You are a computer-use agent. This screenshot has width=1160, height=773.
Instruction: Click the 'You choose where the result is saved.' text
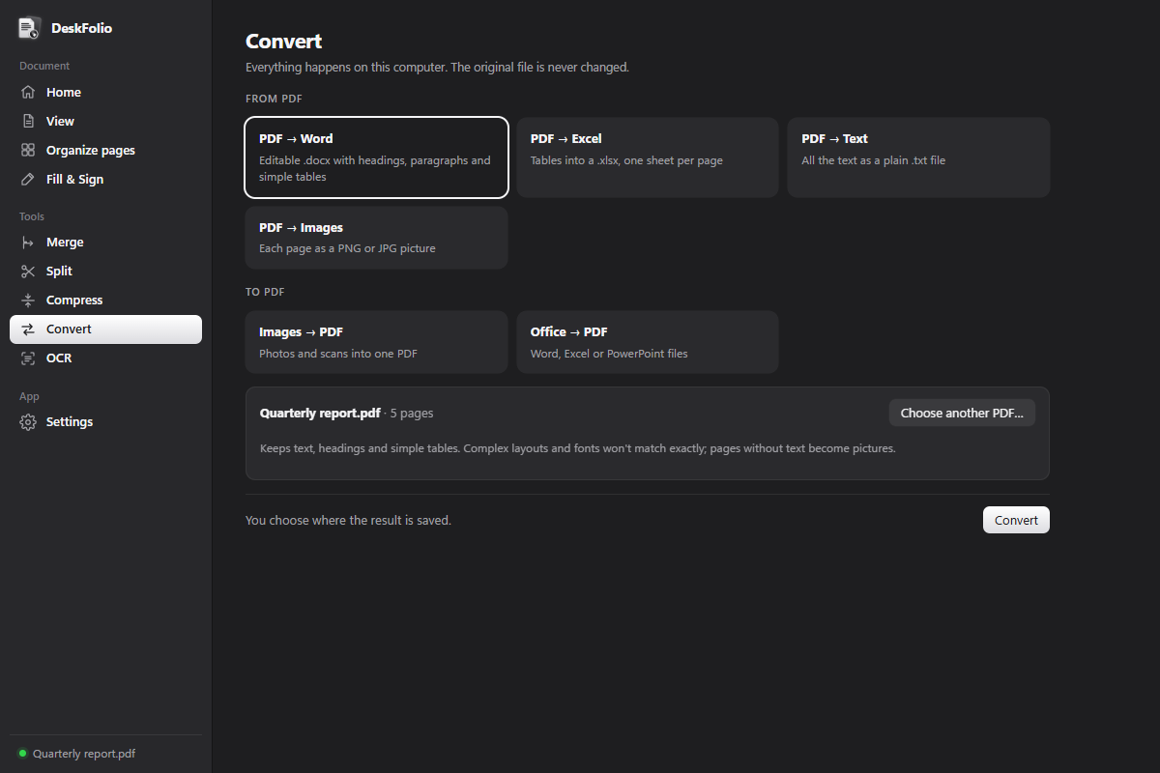348,520
